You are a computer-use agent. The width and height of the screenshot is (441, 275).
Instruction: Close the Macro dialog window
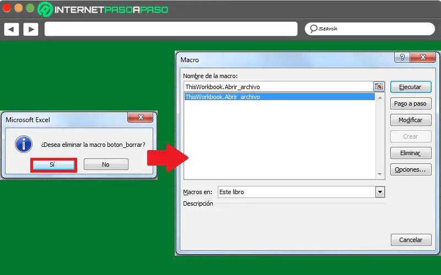click(423, 57)
